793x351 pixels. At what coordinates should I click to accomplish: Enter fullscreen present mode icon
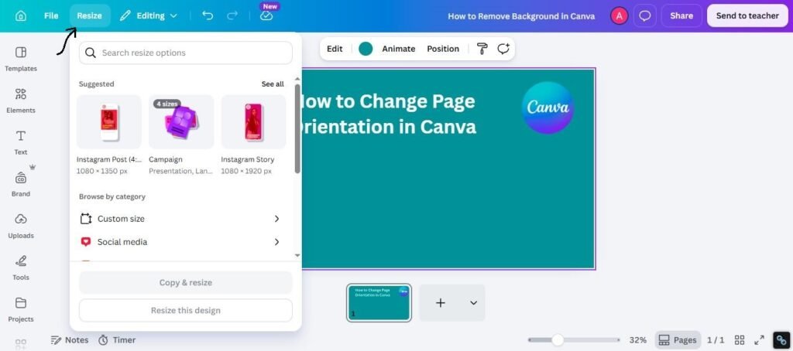click(x=759, y=340)
